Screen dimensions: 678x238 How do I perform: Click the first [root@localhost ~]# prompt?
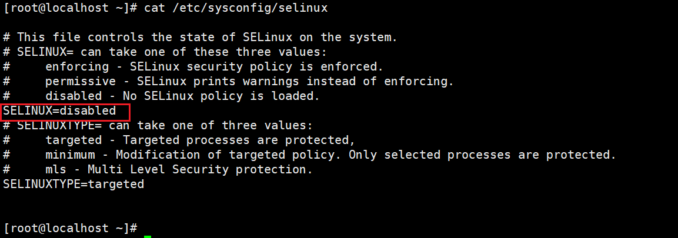coord(70,8)
